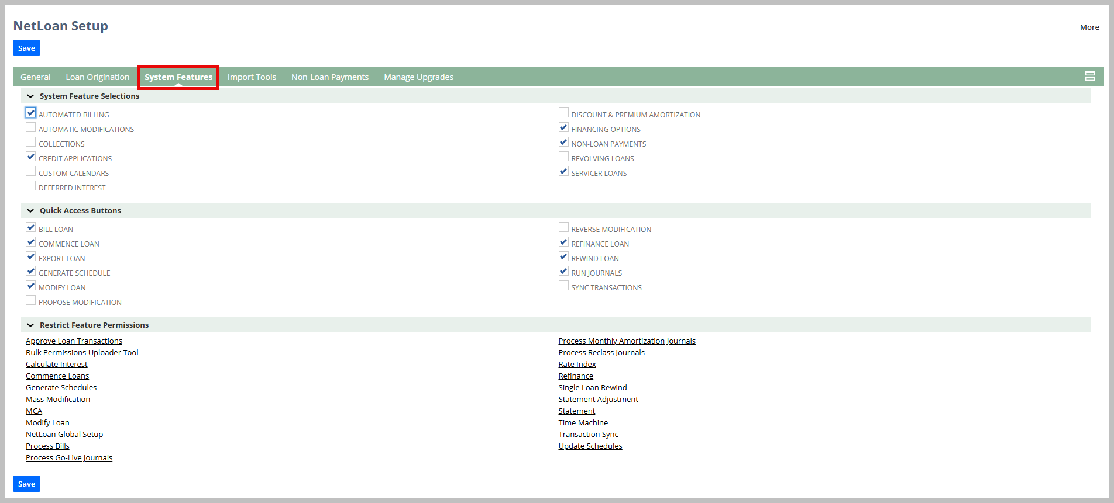Click the top Save button
Image resolution: width=1114 pixels, height=503 pixels.
point(26,48)
